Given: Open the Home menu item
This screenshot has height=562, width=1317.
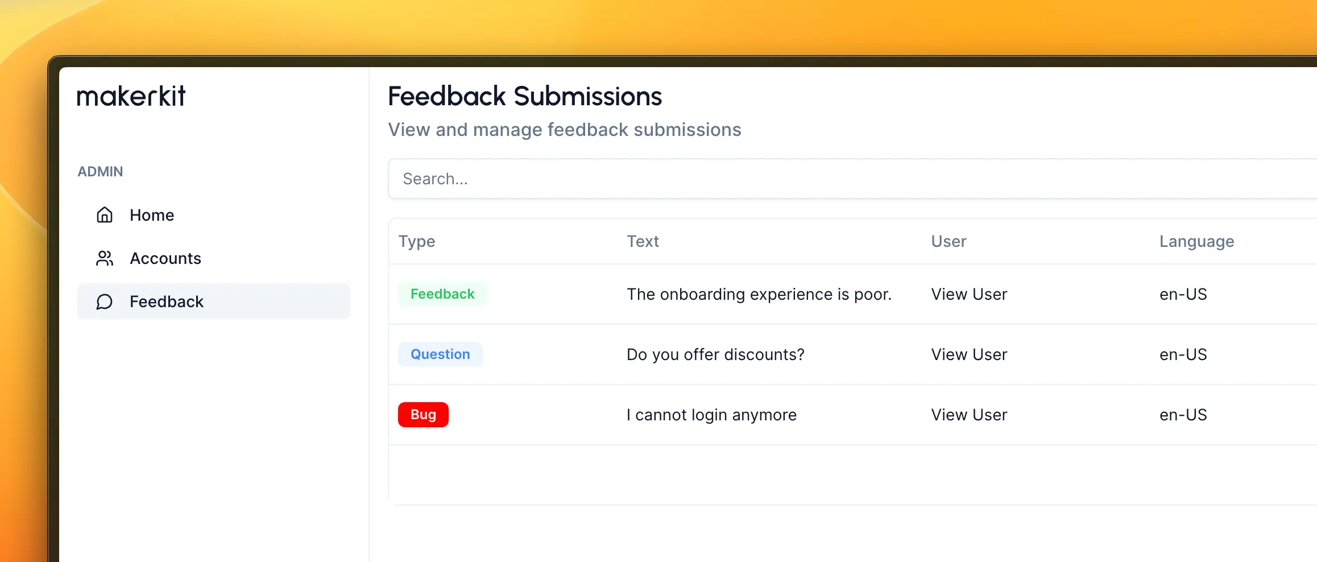Looking at the screenshot, I should tap(152, 215).
